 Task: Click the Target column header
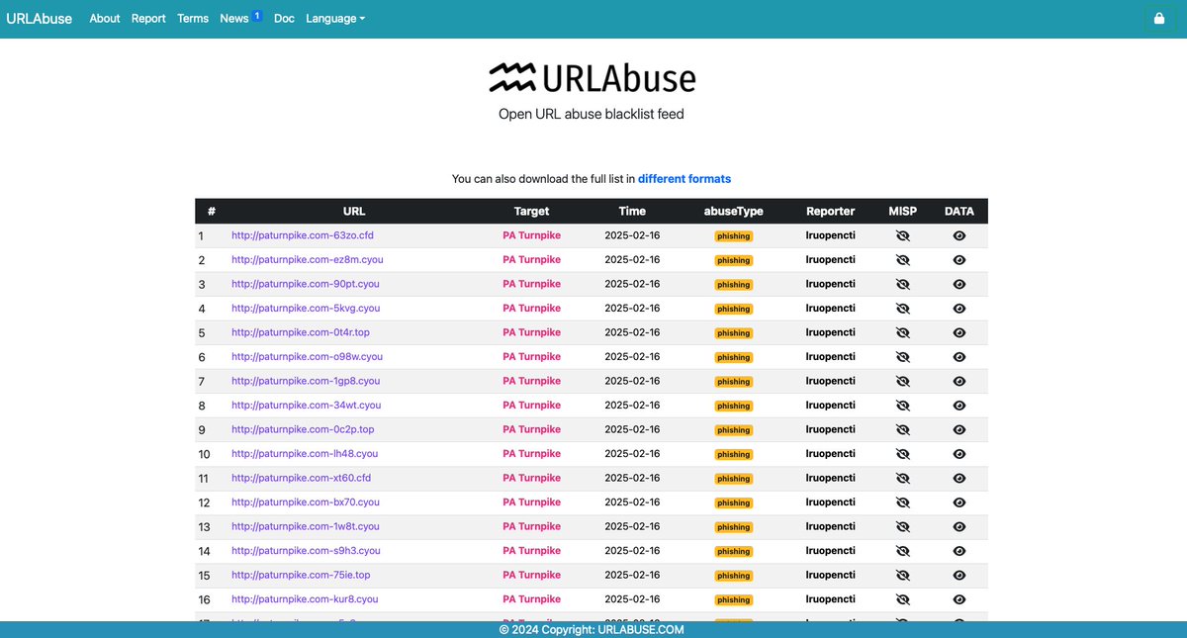click(531, 211)
